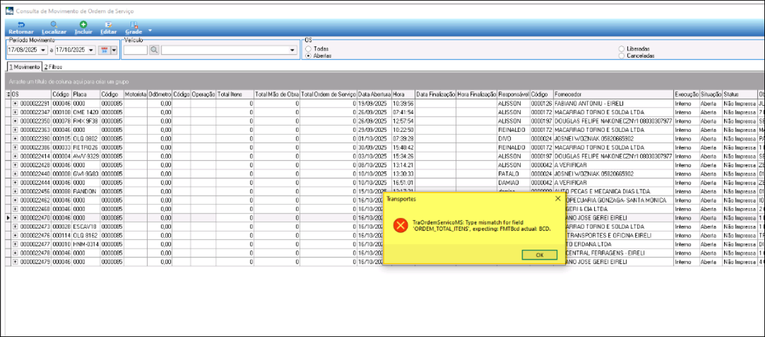
Task: Open the start date 17/09/2025 dropdown
Action: click(43, 50)
